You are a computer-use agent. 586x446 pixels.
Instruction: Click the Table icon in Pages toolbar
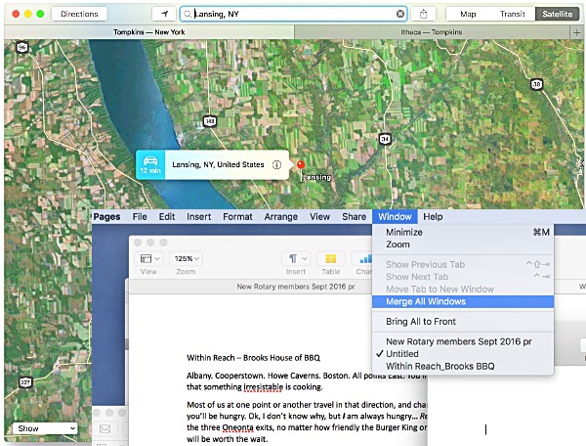[331, 259]
